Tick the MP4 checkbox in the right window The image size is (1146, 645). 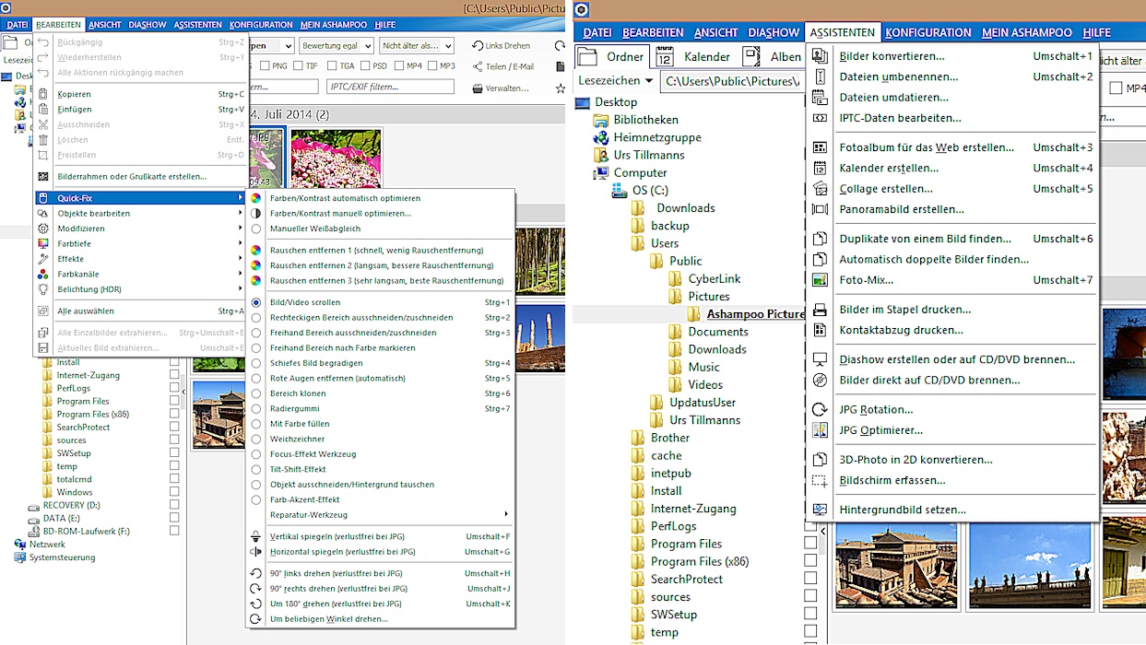coord(1116,88)
